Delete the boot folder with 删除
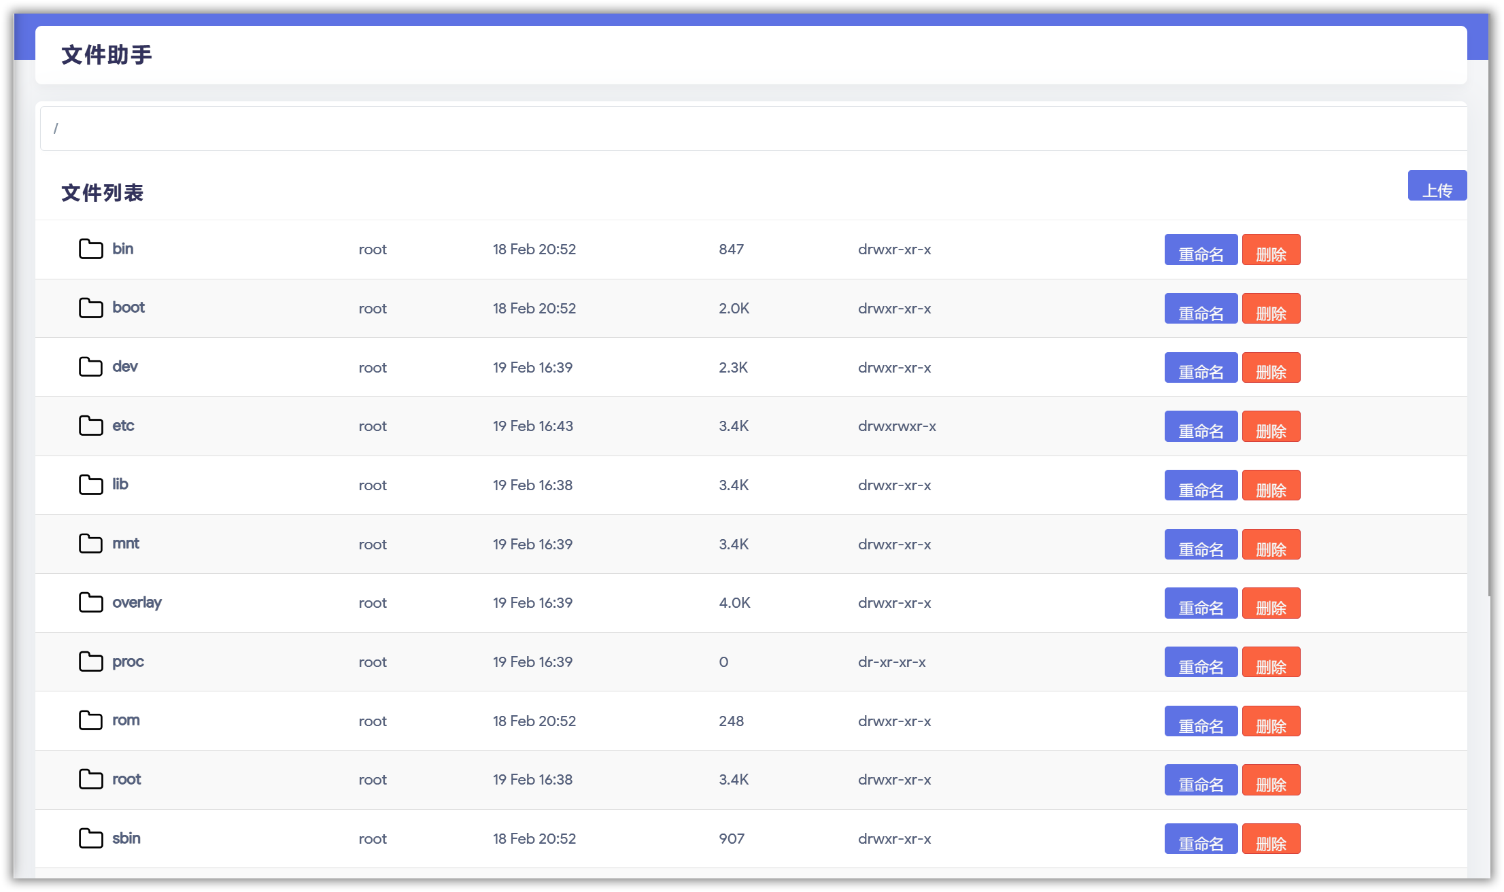 click(1271, 309)
